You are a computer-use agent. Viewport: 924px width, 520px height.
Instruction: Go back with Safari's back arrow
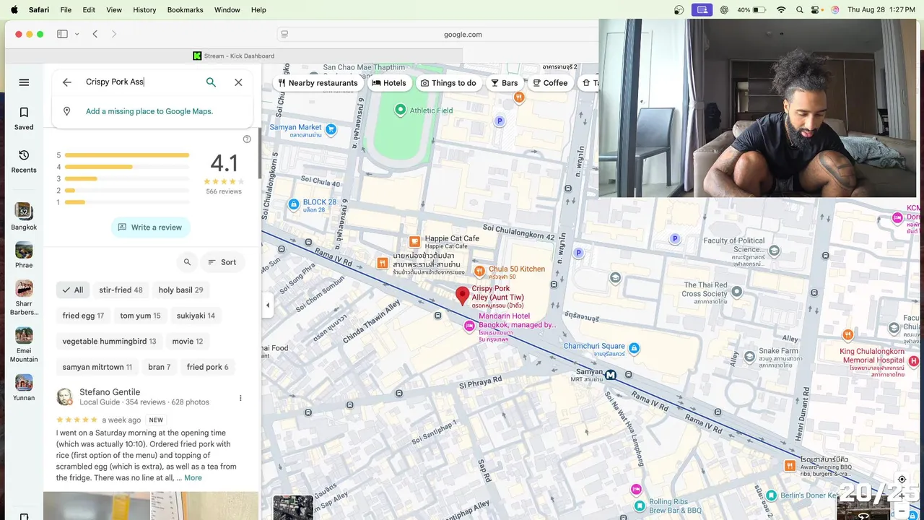tap(95, 34)
